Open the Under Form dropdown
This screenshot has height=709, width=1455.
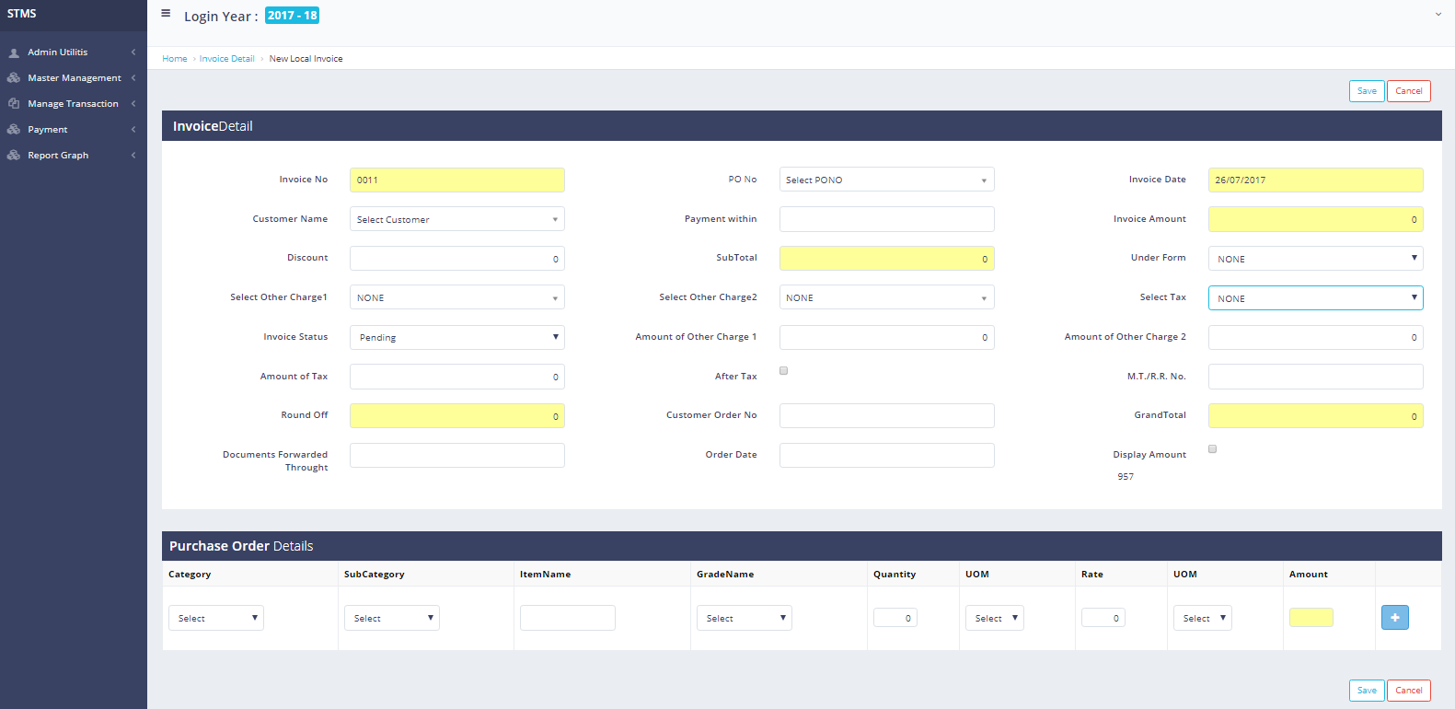(x=1315, y=259)
